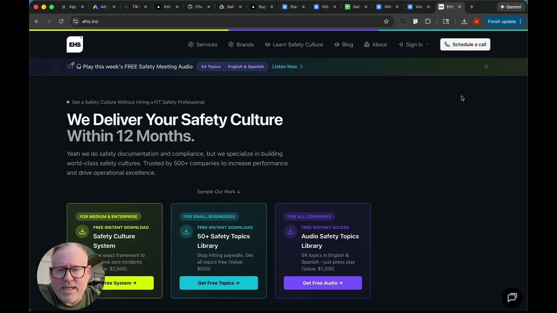Screen dimensions: 557x313
Task: Bookmark this page with the star icon
Action: (386, 21)
